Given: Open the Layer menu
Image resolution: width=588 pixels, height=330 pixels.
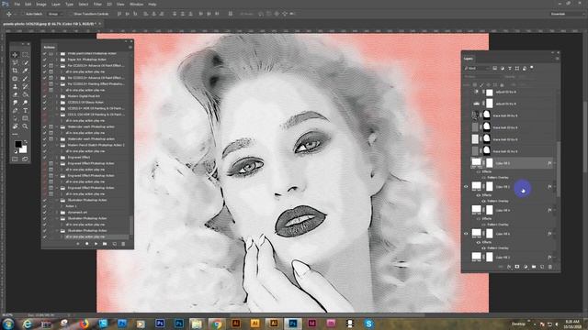Looking at the screenshot, I should (x=55, y=4).
